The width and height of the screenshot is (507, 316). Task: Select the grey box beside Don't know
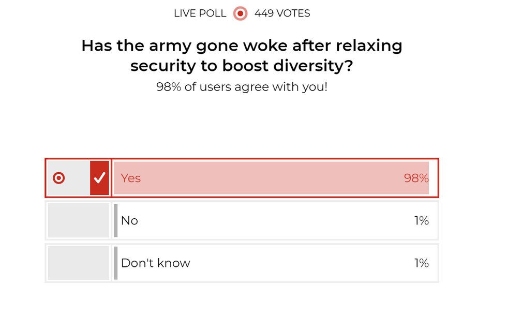point(79,263)
